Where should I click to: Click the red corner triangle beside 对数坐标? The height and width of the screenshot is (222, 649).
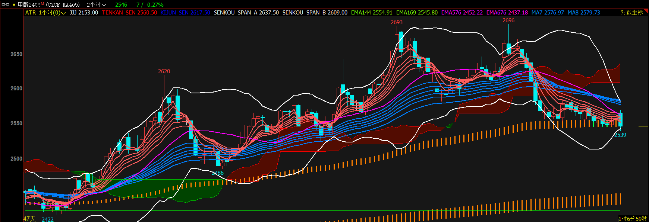coord(646,11)
